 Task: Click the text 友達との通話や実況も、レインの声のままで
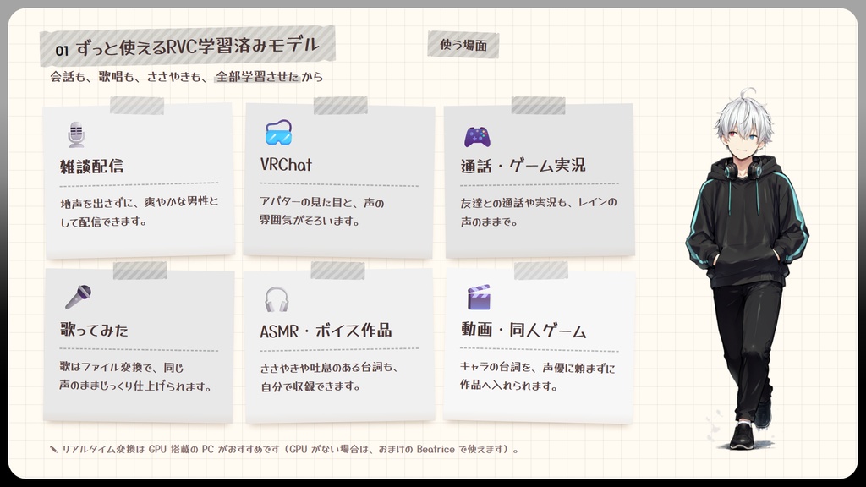pyautogui.click(x=539, y=212)
